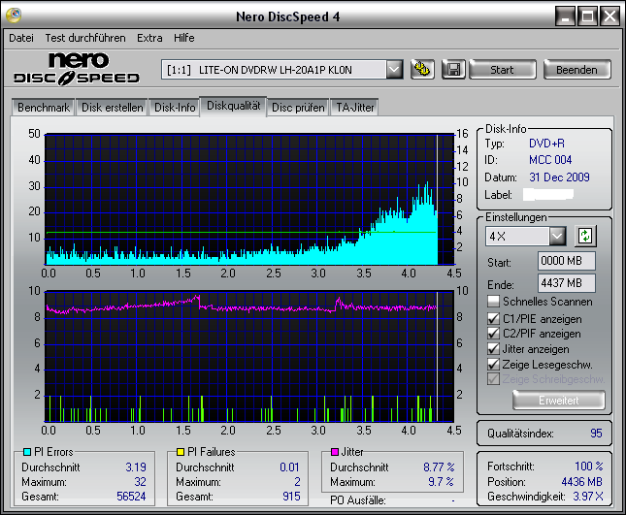Screen dimensions: 626x515
Task: Select the Diskqualität tab
Action: click(233, 106)
